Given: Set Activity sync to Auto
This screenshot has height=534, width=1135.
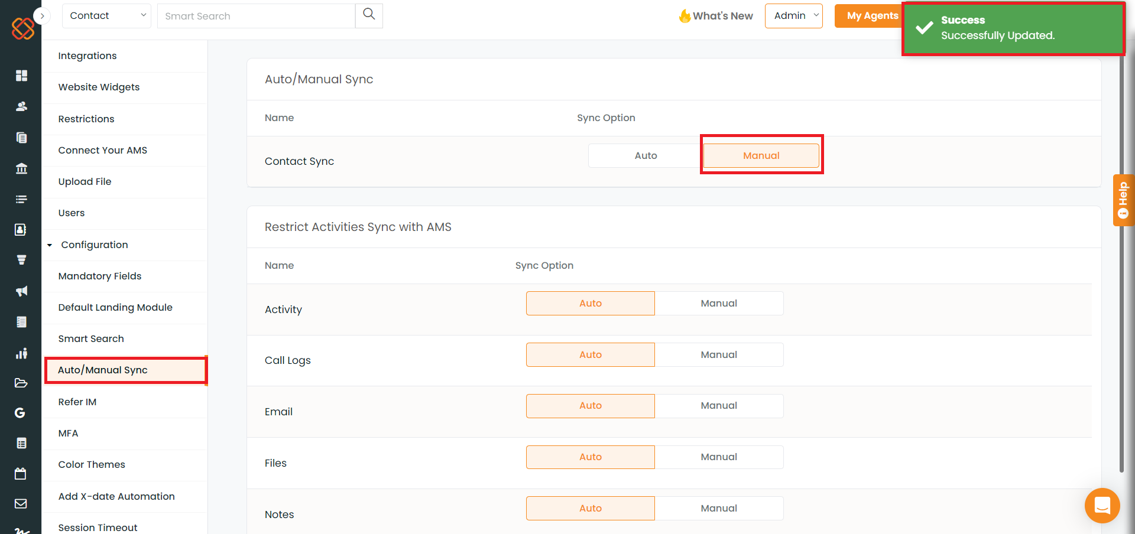Looking at the screenshot, I should pyautogui.click(x=590, y=303).
